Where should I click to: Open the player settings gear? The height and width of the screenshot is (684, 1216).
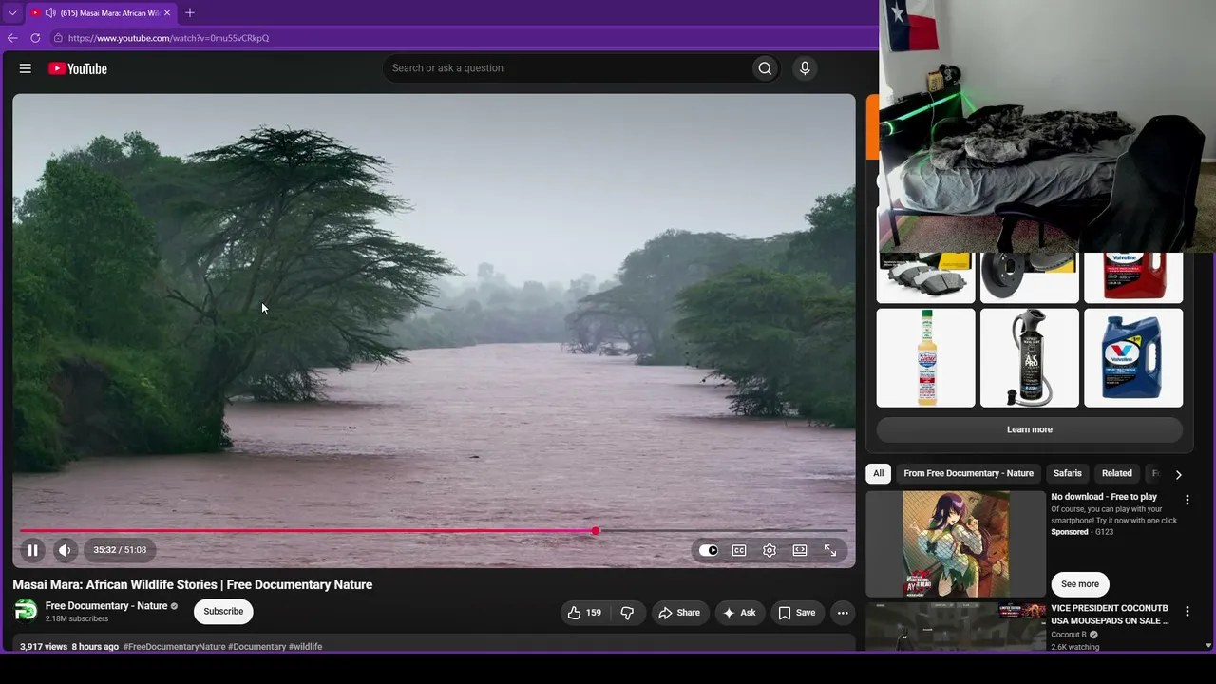point(769,550)
